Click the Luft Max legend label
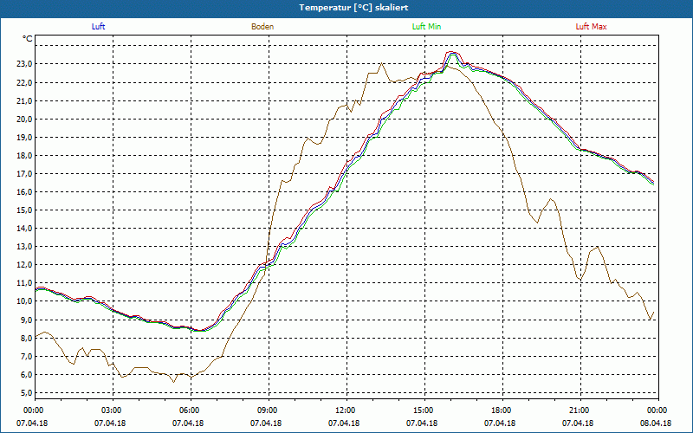The width and height of the screenshot is (693, 433). [592, 27]
